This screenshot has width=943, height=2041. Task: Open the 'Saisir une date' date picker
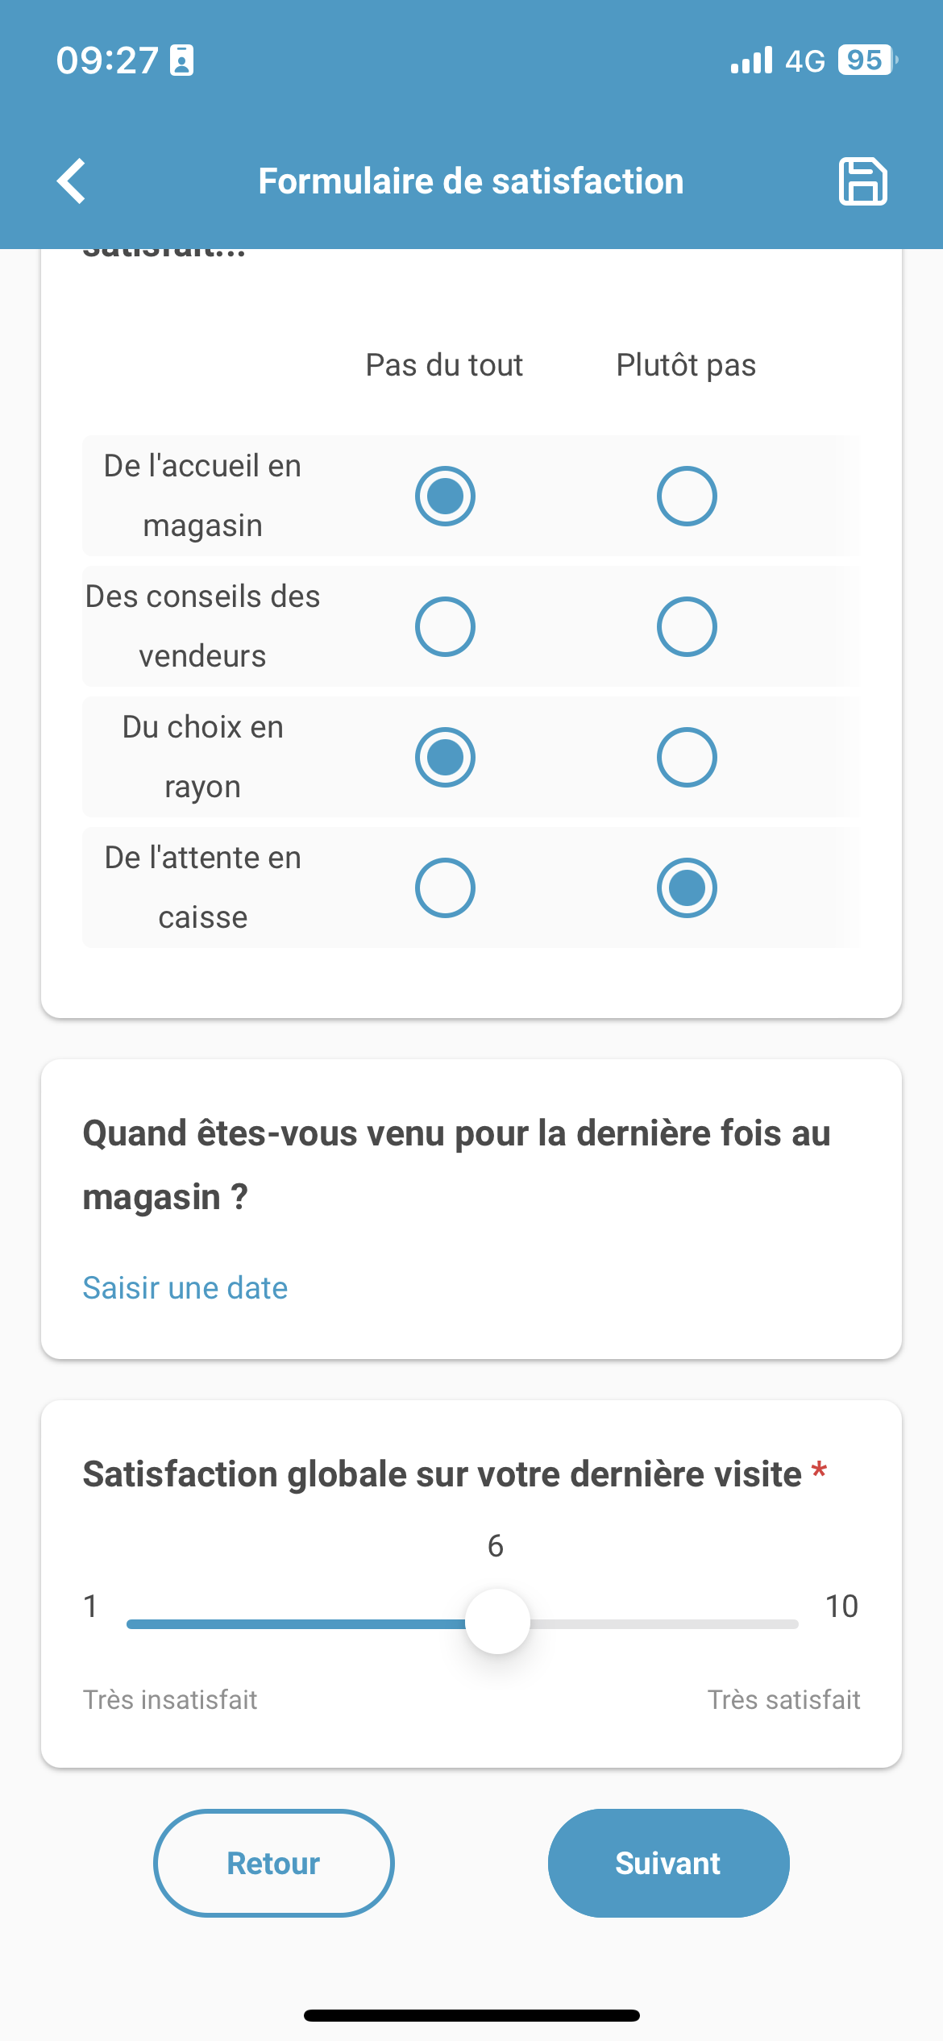[185, 1288]
